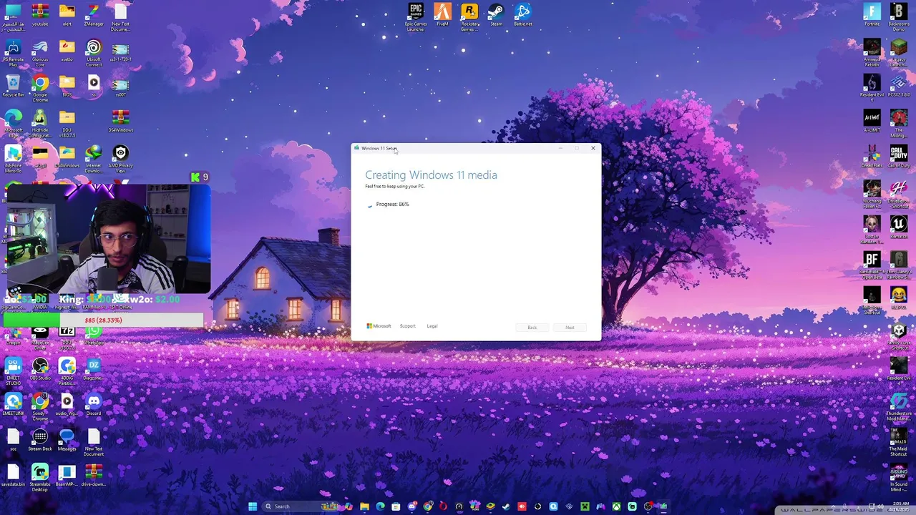
Task: Open the HidHide Configuration shortcut
Action: (40, 124)
